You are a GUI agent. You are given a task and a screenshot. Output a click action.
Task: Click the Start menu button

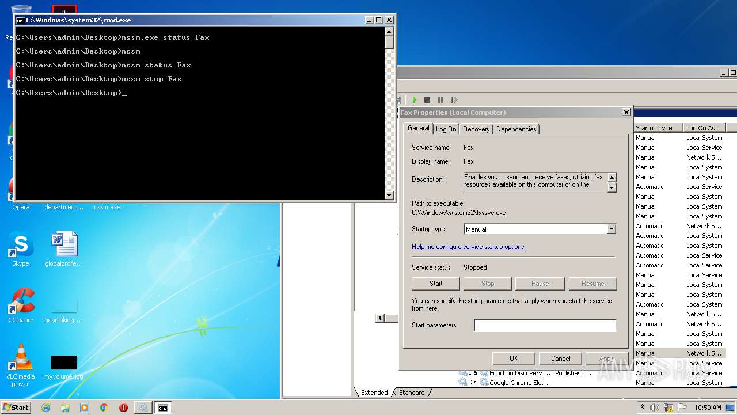16,408
